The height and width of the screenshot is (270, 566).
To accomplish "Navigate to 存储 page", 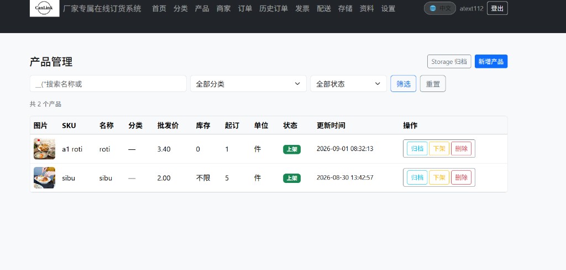I will 345,9.
